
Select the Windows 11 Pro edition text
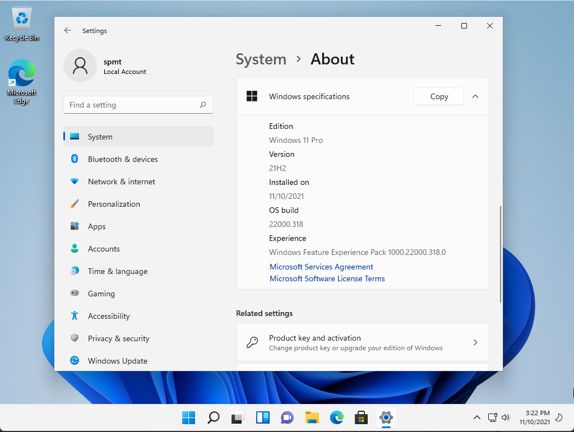click(x=296, y=140)
